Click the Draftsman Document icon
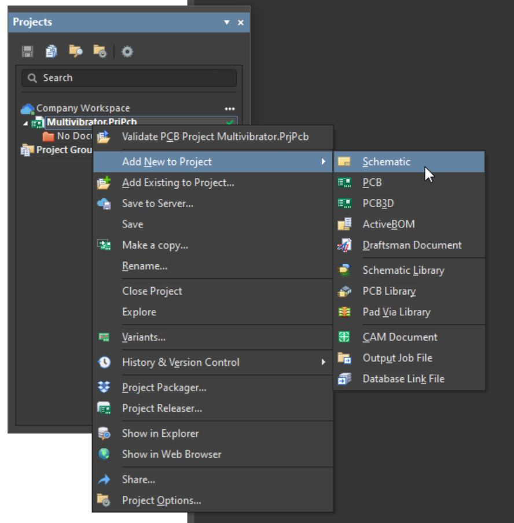 (x=344, y=245)
